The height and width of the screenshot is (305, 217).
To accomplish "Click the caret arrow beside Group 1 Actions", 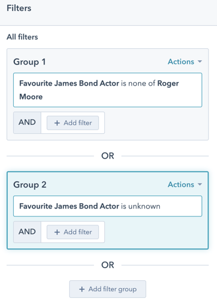I will pyautogui.click(x=200, y=61).
